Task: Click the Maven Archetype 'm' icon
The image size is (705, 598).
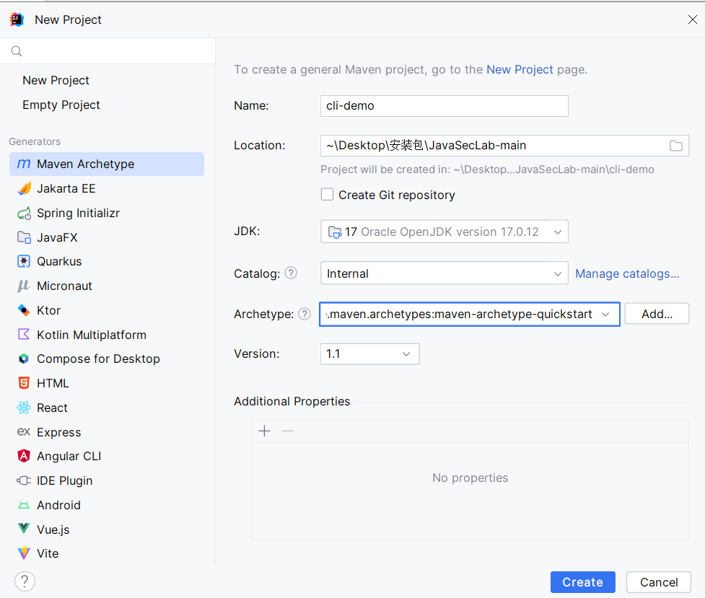Action: tap(24, 164)
